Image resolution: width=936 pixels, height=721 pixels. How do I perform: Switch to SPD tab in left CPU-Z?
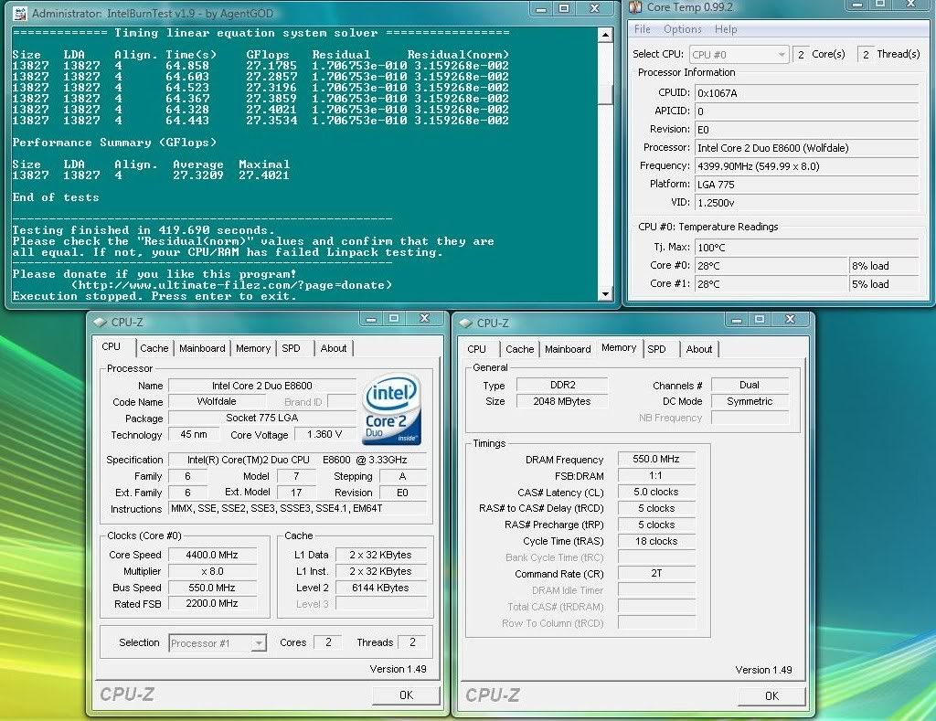pyautogui.click(x=292, y=348)
